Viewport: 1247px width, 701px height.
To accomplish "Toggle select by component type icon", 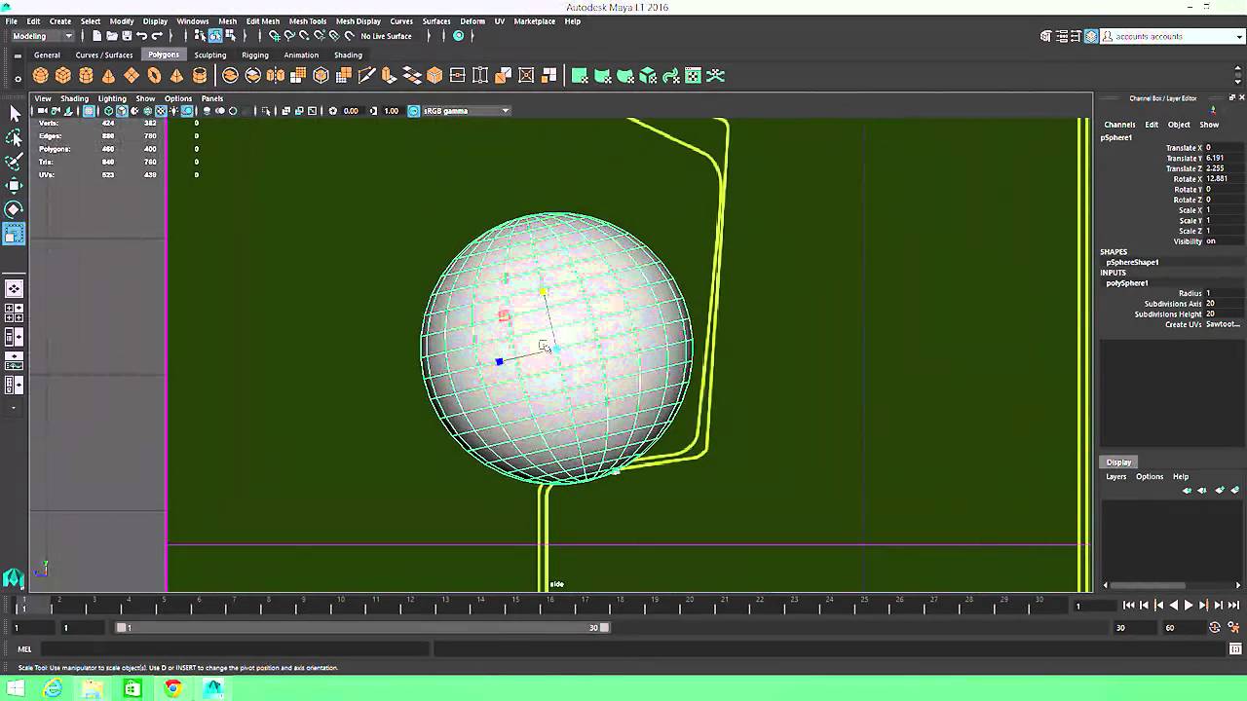I will (x=230, y=36).
